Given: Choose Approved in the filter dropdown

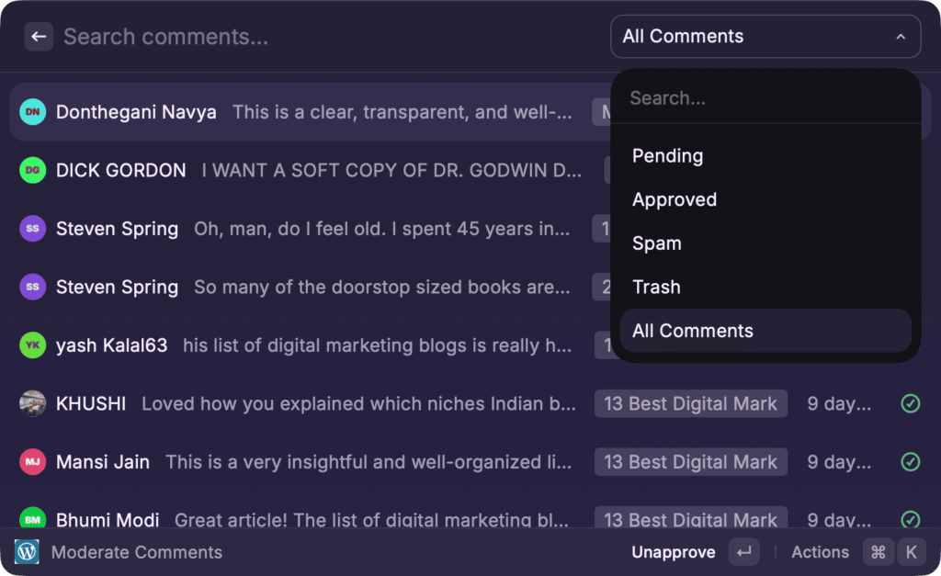Looking at the screenshot, I should click(675, 199).
